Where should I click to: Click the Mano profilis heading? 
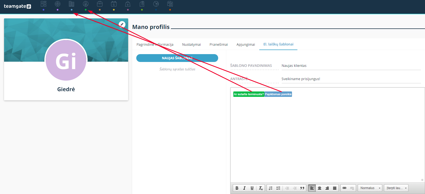point(151,27)
